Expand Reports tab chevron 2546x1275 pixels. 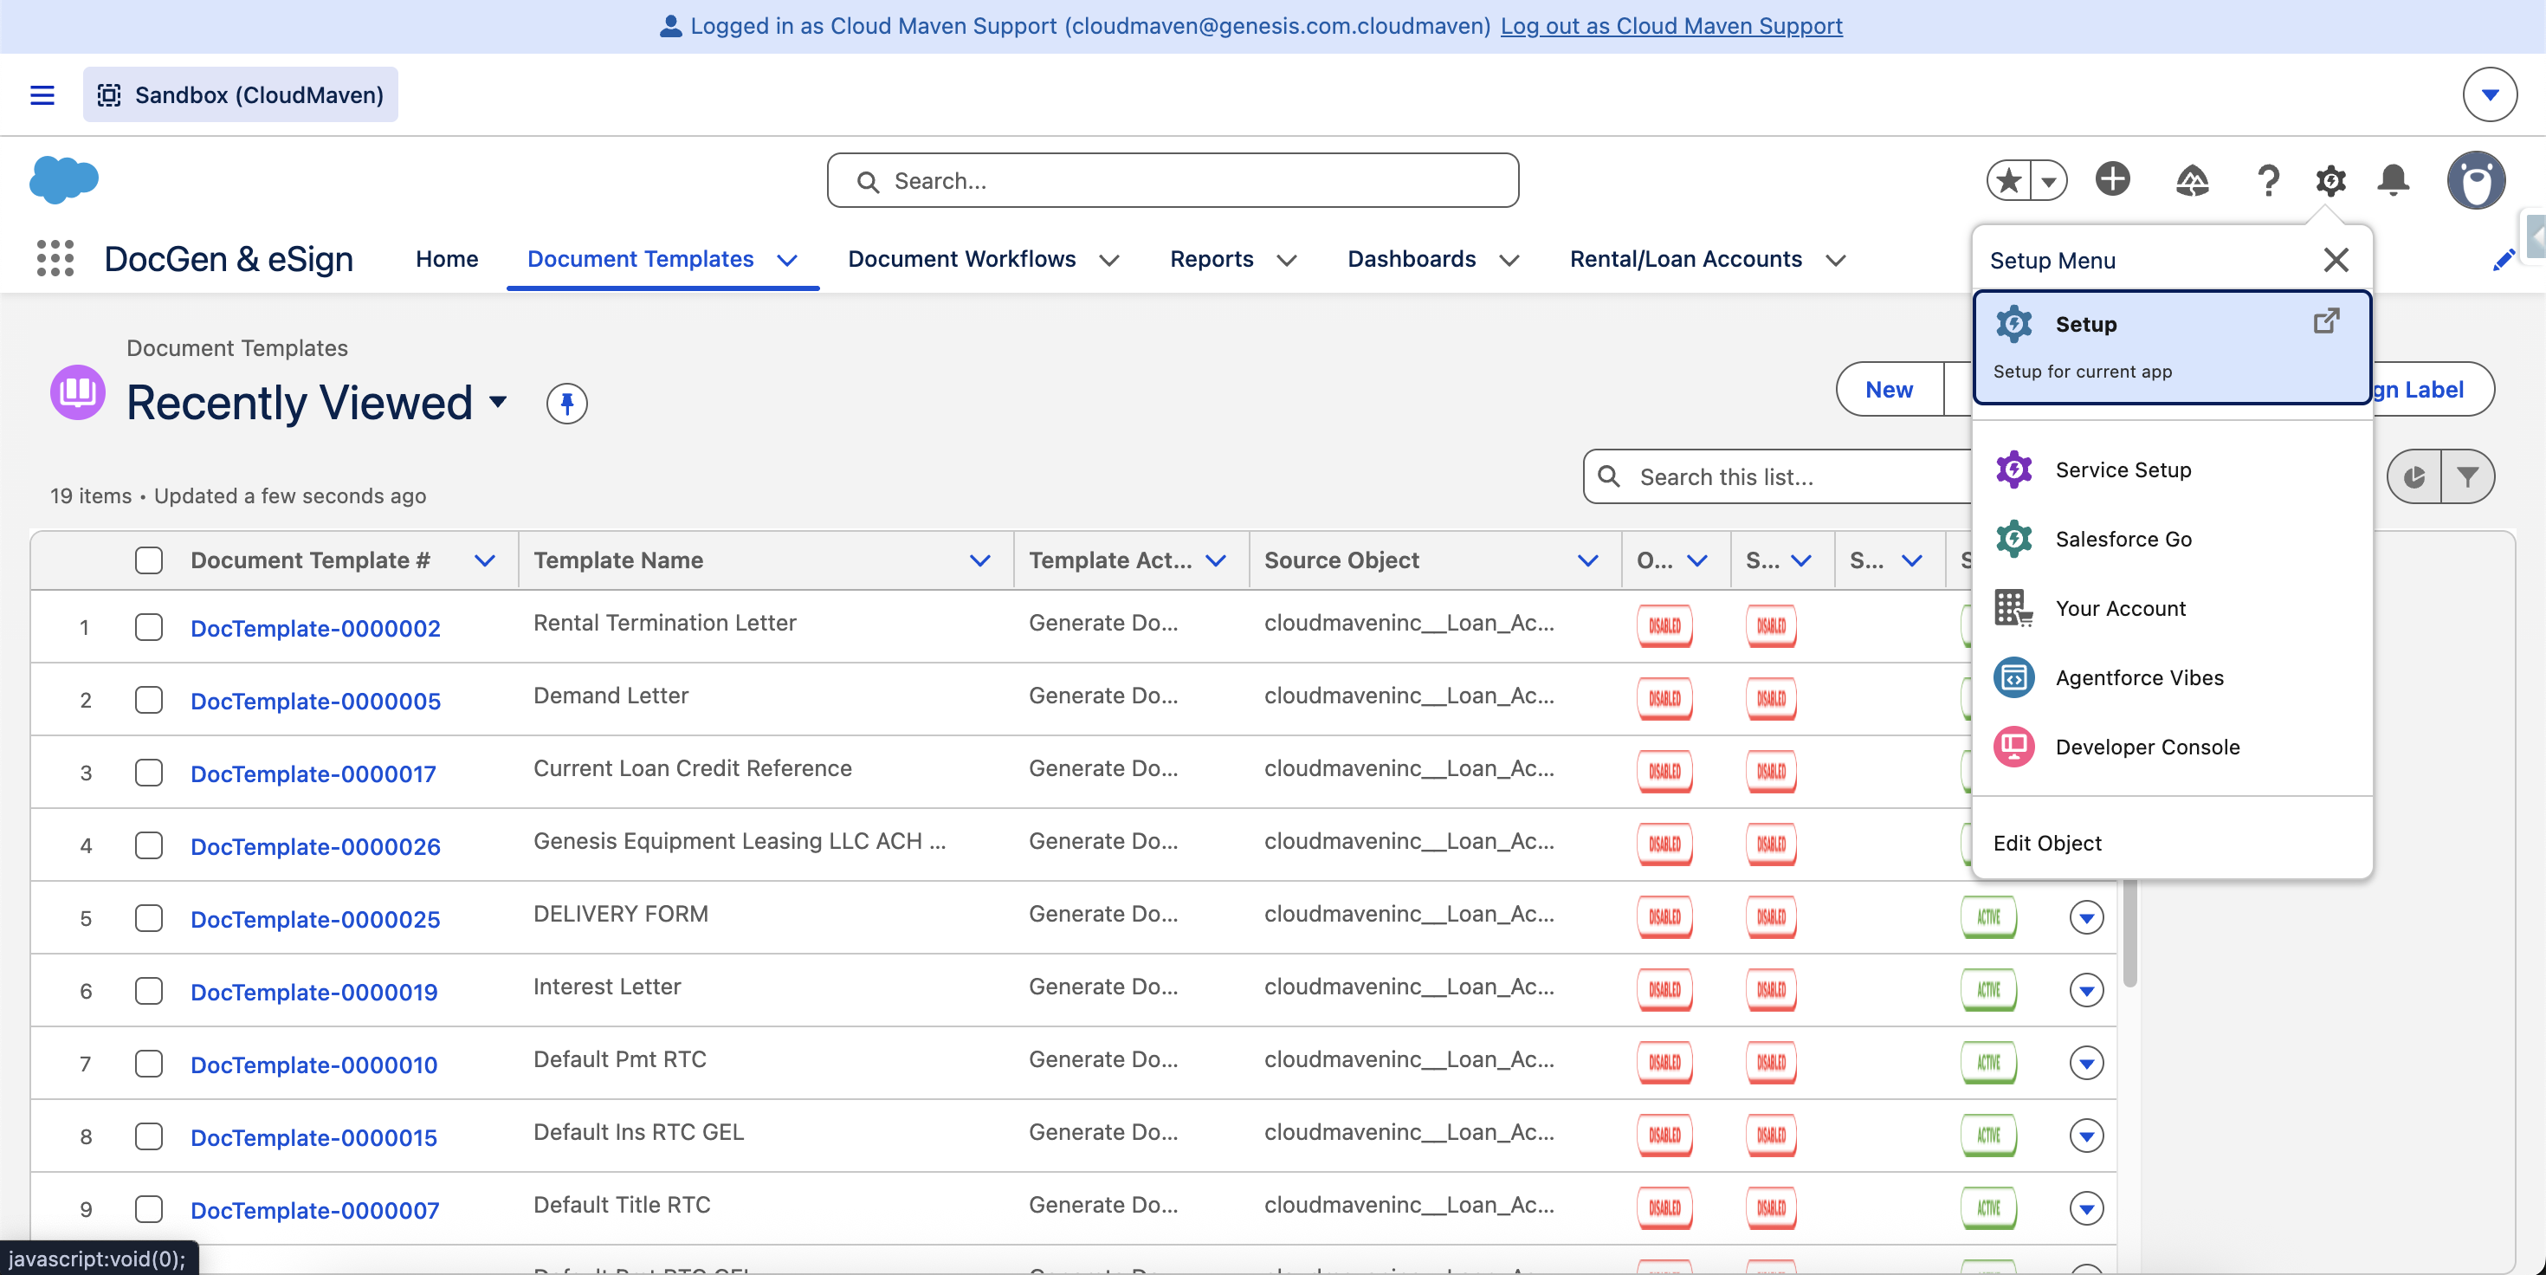coord(1286,260)
